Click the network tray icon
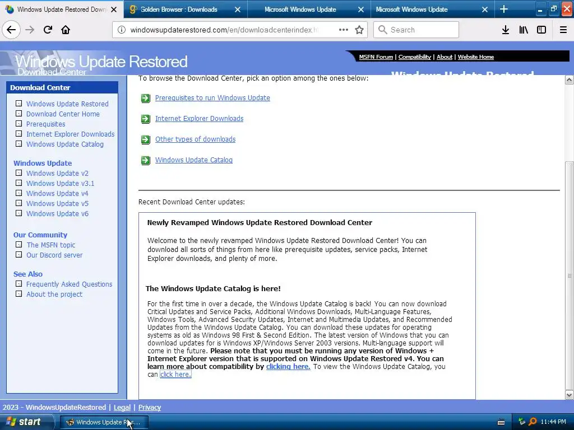Image resolution: width=574 pixels, height=430 pixels. click(522, 422)
